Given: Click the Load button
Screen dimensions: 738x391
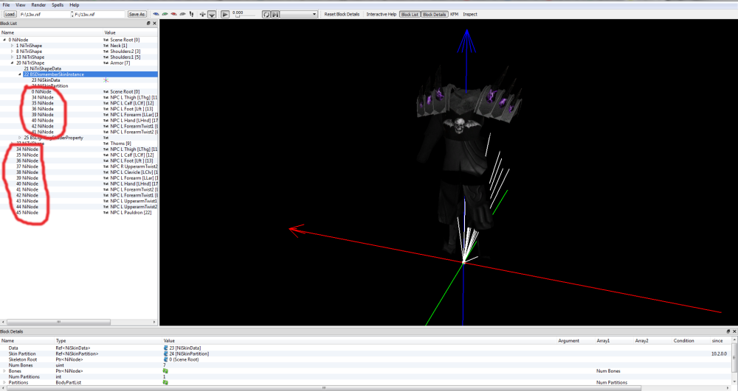Looking at the screenshot, I should tap(10, 15).
